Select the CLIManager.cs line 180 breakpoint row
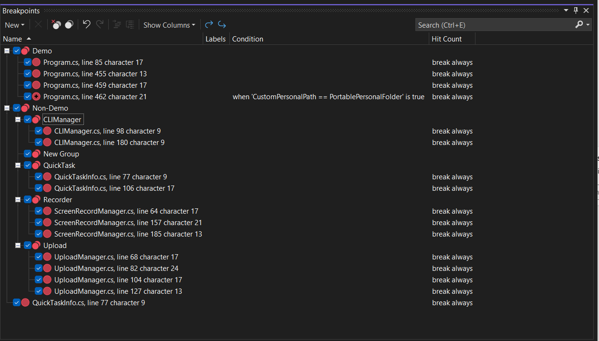Image resolution: width=599 pixels, height=341 pixels. pos(109,143)
